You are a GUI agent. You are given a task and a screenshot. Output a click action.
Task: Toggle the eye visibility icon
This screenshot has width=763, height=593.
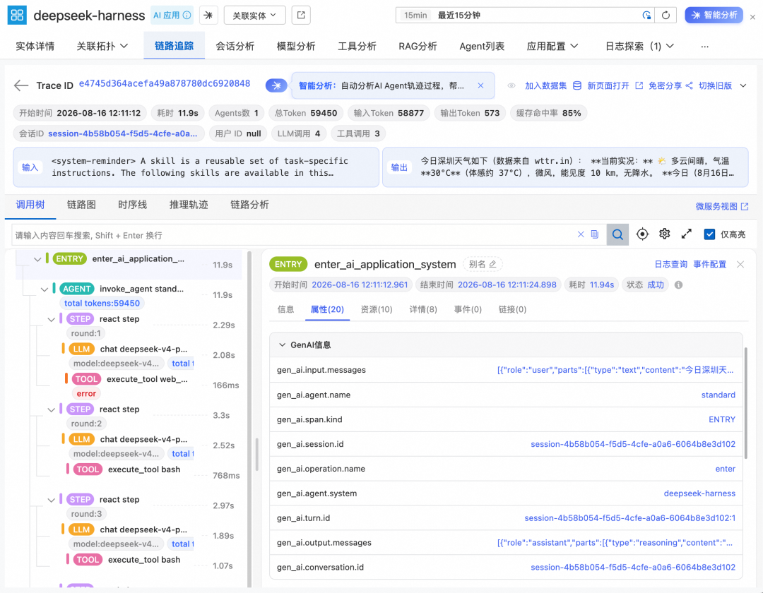click(511, 85)
